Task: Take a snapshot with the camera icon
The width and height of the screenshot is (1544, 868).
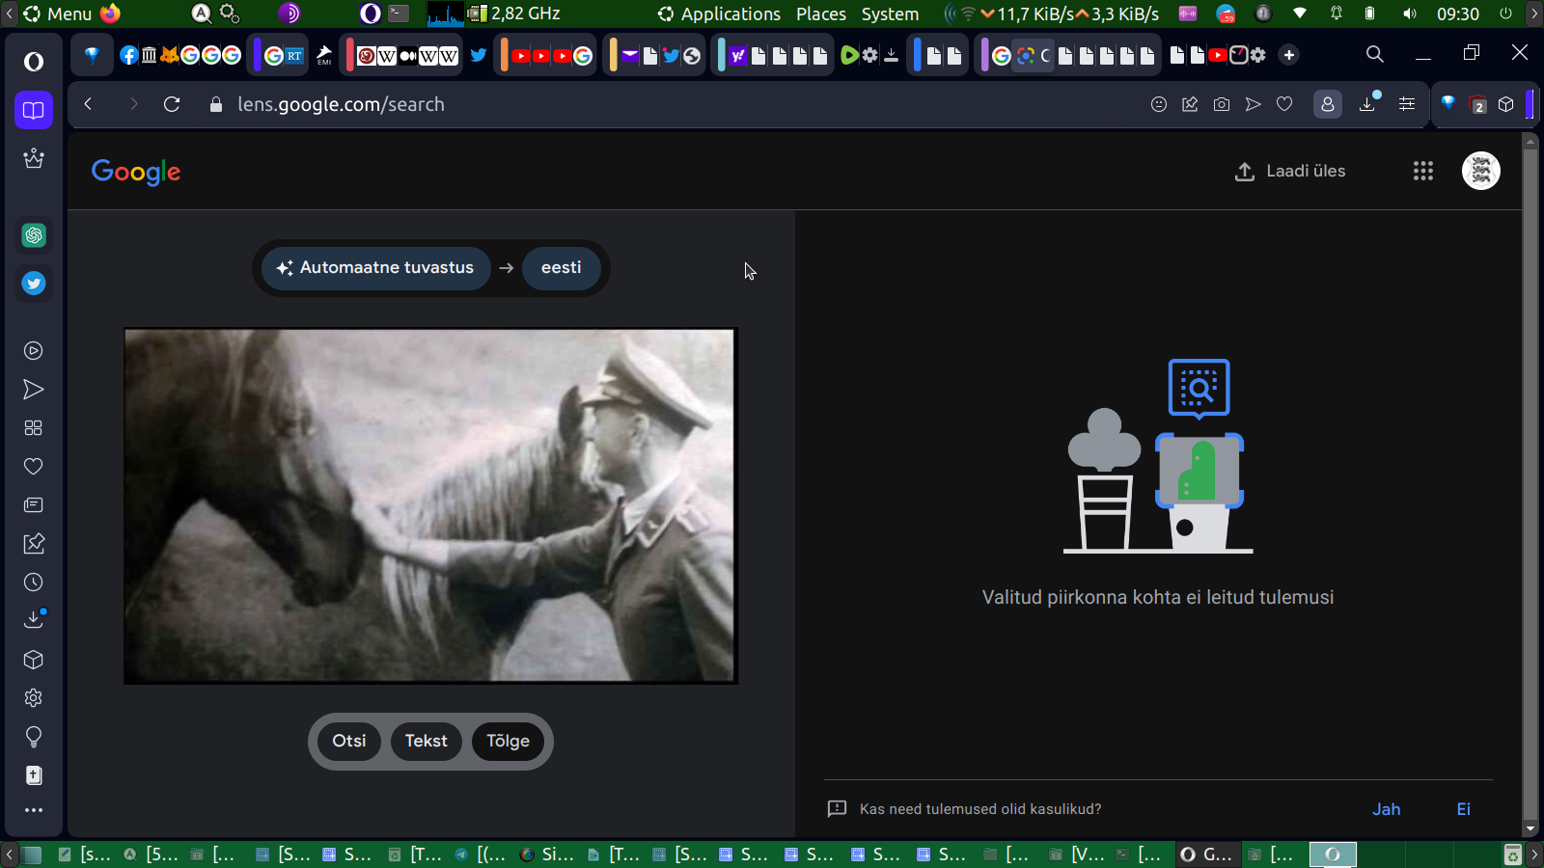Action: (1222, 104)
